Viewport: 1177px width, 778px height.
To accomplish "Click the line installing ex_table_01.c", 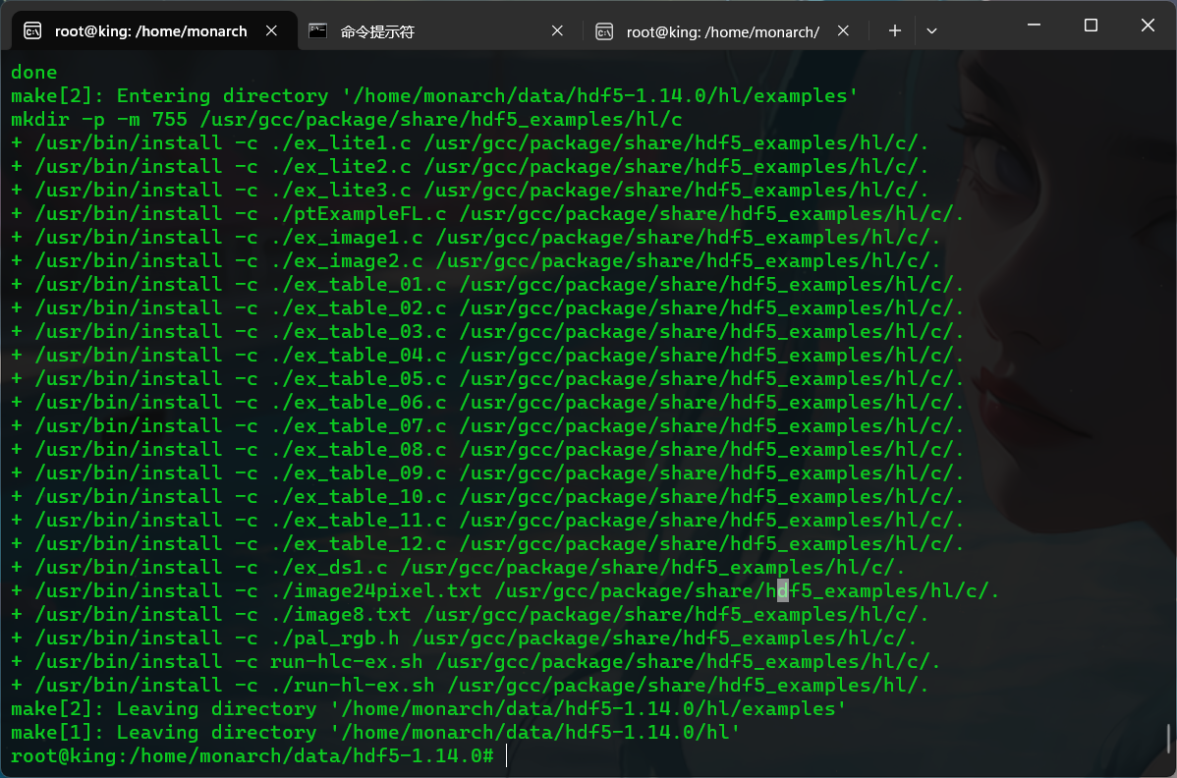I will (487, 284).
